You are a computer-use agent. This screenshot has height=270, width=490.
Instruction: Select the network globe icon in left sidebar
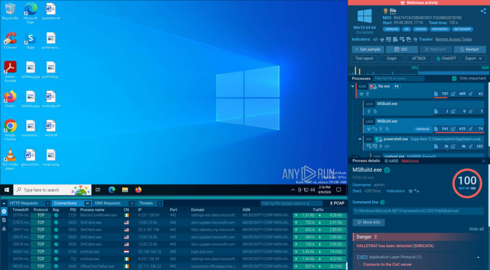(4, 211)
